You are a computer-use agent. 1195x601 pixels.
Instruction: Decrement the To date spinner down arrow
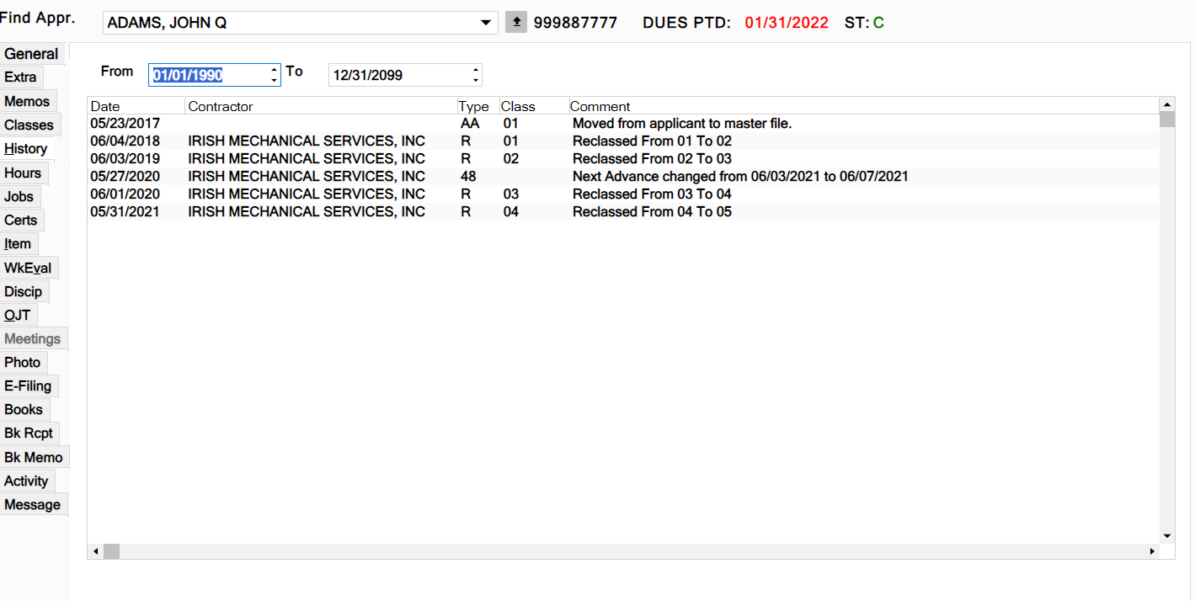pyautogui.click(x=477, y=81)
